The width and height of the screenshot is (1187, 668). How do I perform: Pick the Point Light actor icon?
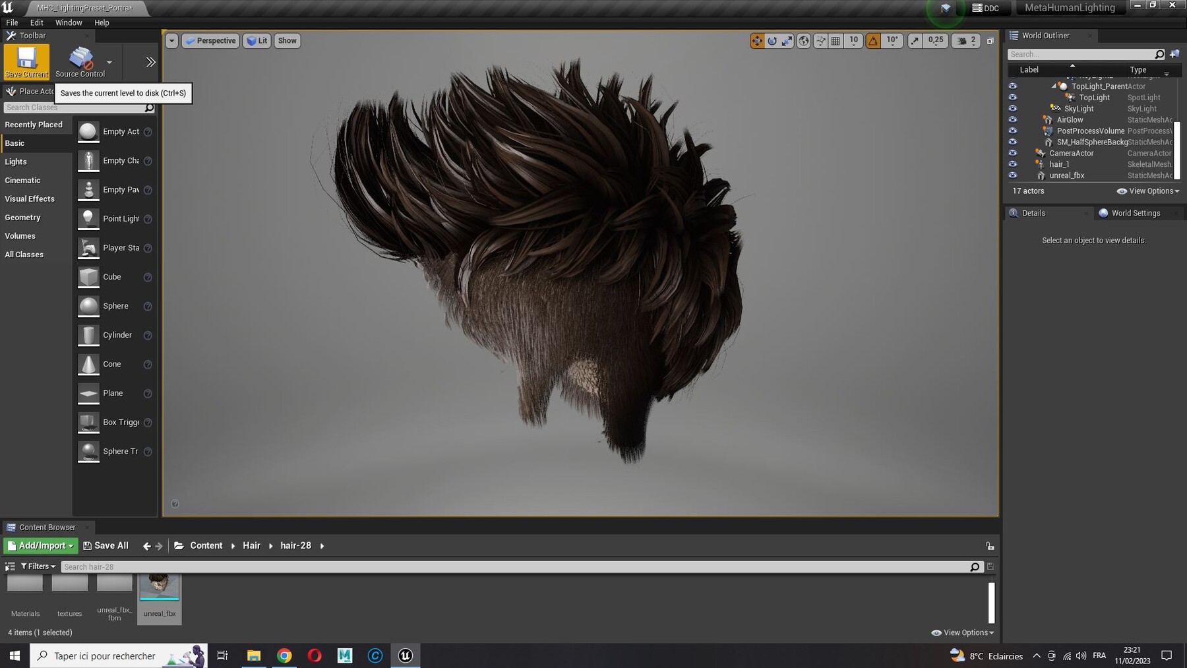coord(88,219)
